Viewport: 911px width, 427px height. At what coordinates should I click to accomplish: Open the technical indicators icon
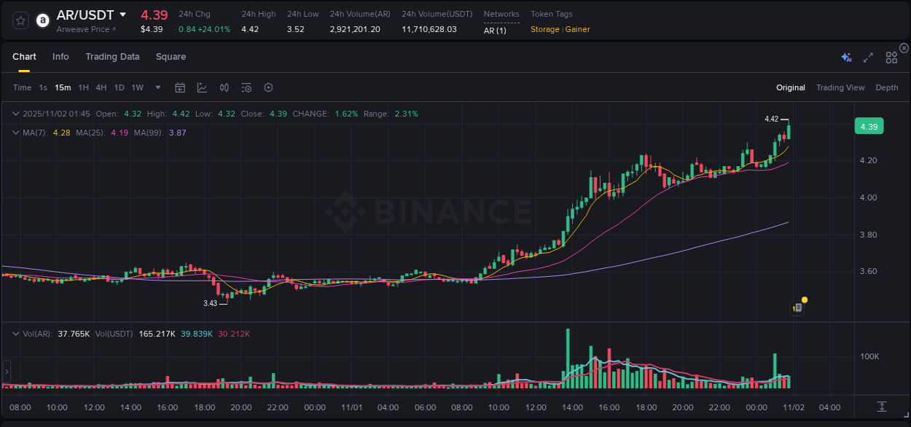point(224,87)
